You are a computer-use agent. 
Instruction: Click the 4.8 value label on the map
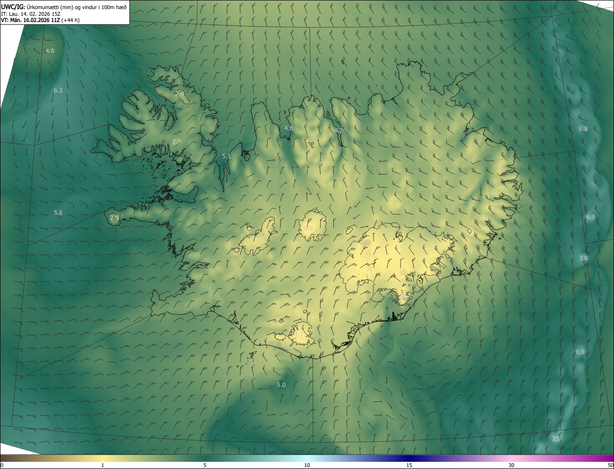pyautogui.click(x=288, y=128)
